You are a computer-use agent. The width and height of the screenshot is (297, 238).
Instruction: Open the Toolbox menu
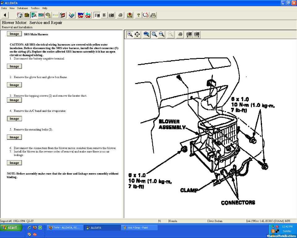coord(35,8)
